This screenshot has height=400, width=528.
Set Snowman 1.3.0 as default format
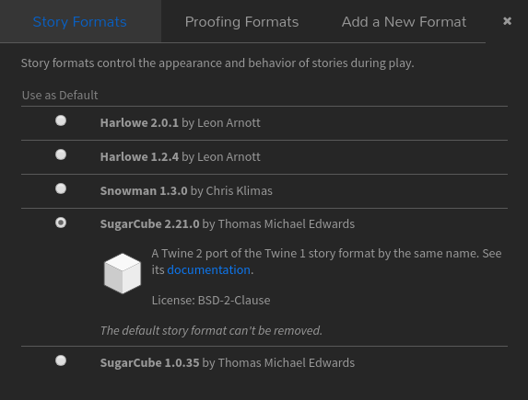(x=61, y=189)
